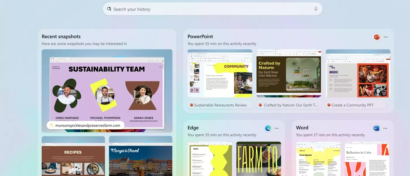Image resolution: width=410 pixels, height=176 pixels.
Task: Open the Recipes snapshot thumbnail
Action: (x=73, y=156)
